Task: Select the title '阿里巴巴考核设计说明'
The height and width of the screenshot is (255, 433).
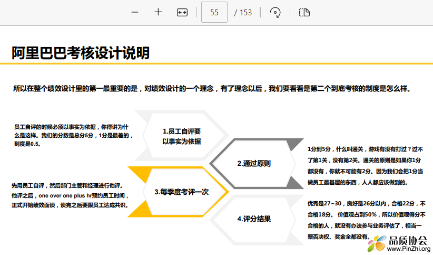Action: pyautogui.click(x=81, y=53)
